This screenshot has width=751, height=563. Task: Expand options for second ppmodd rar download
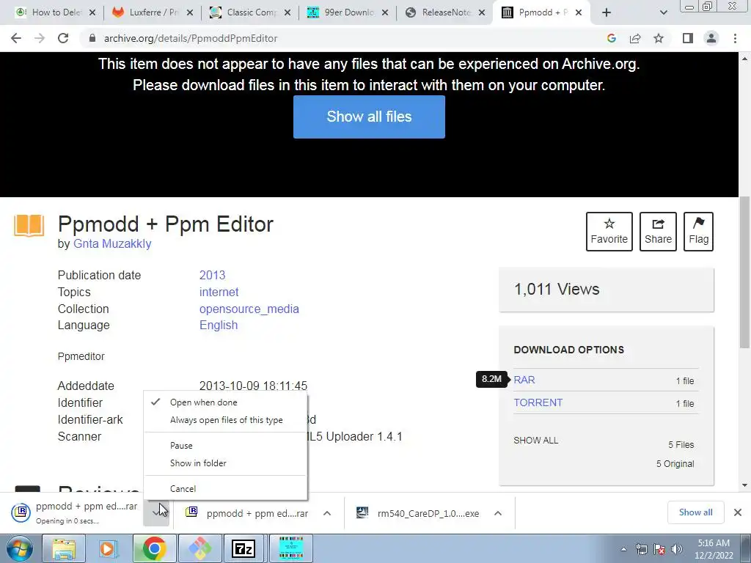coord(326,513)
